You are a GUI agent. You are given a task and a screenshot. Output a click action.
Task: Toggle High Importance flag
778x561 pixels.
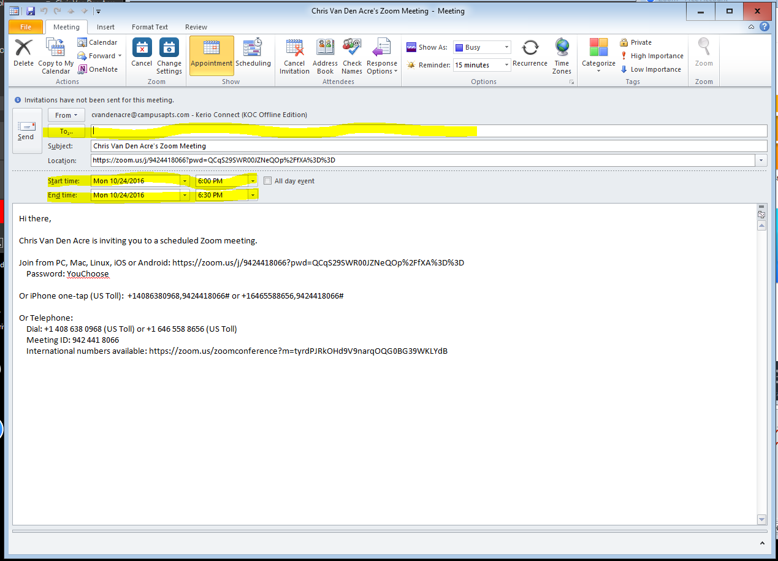pyautogui.click(x=652, y=56)
